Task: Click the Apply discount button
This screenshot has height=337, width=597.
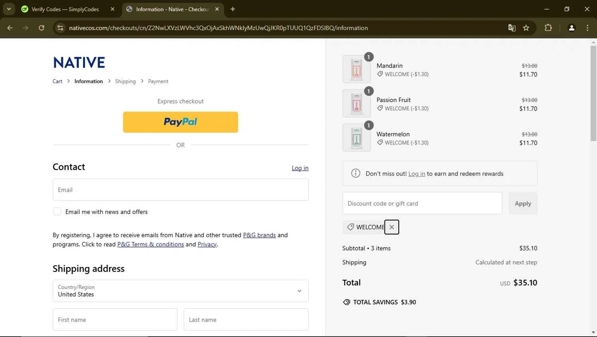Action: [x=523, y=203]
